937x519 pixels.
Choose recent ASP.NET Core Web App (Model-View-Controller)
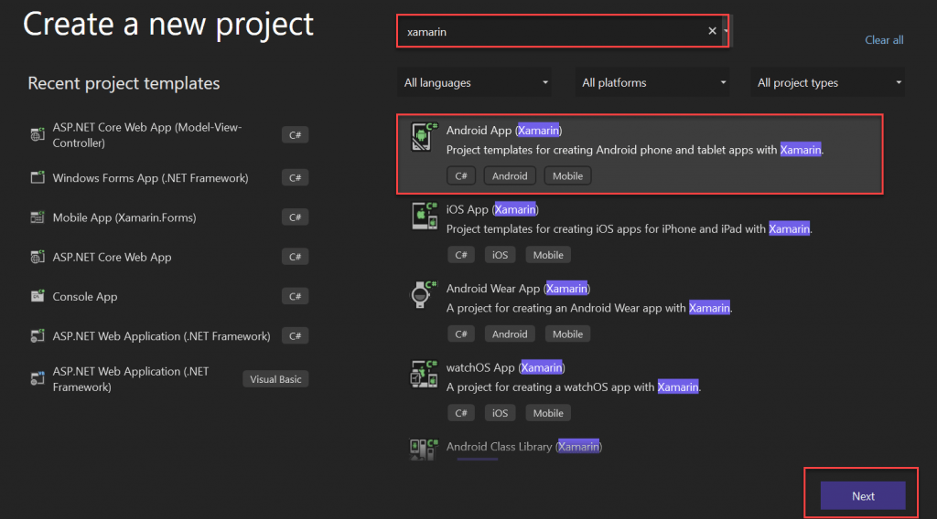pyautogui.click(x=168, y=135)
